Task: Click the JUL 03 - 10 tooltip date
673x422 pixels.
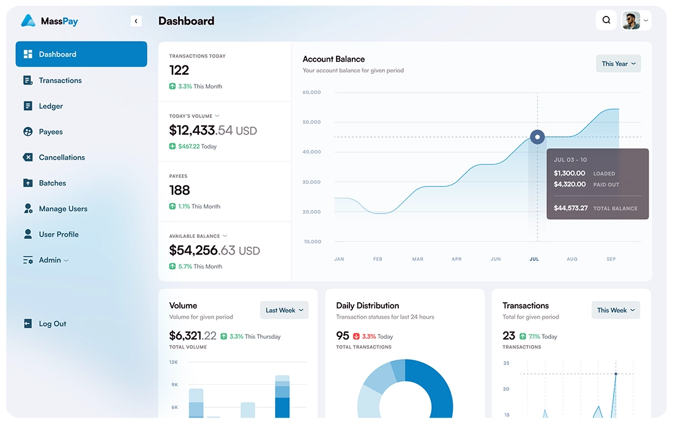Action: [570, 160]
